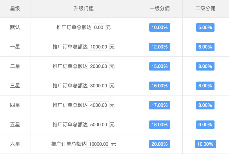The image size is (229, 155).
Task: Click the 一级分佣 column header
Action: coord(159,8)
